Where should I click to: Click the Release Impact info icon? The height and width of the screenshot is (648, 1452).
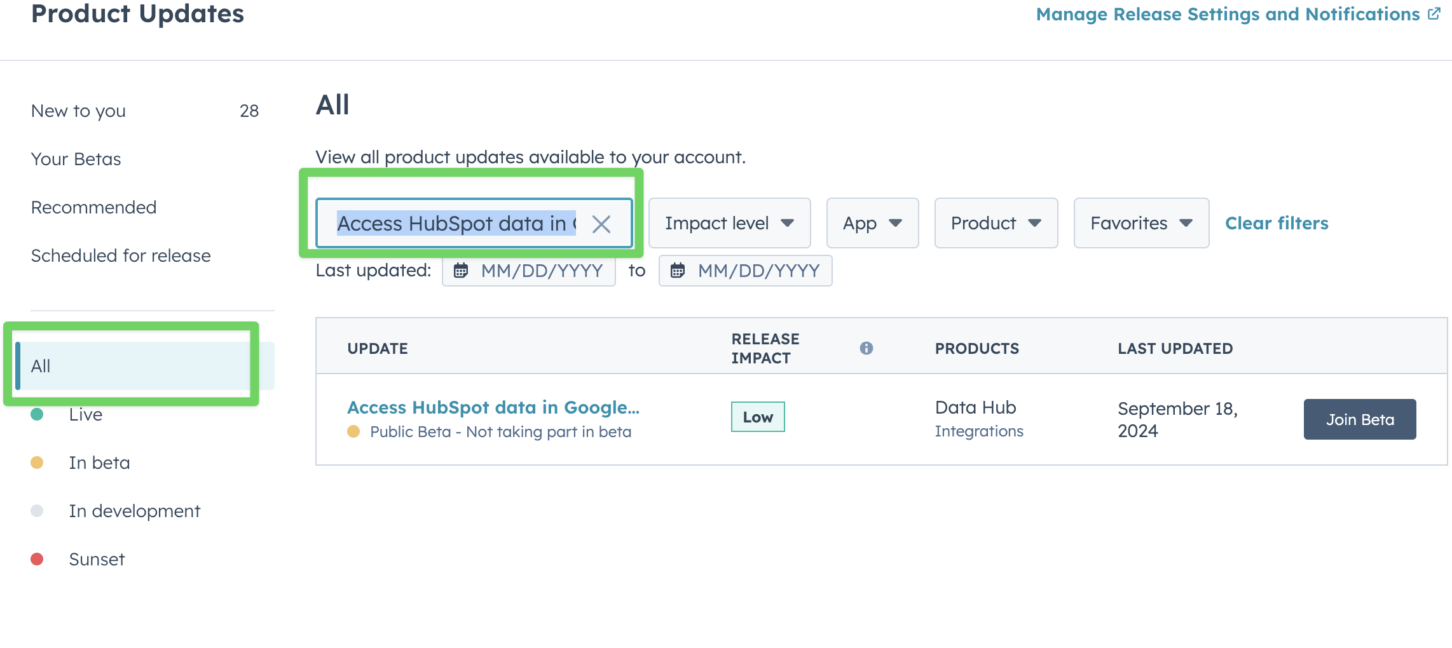pos(866,348)
